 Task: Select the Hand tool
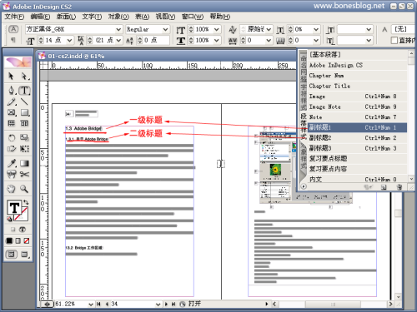pos(11,189)
